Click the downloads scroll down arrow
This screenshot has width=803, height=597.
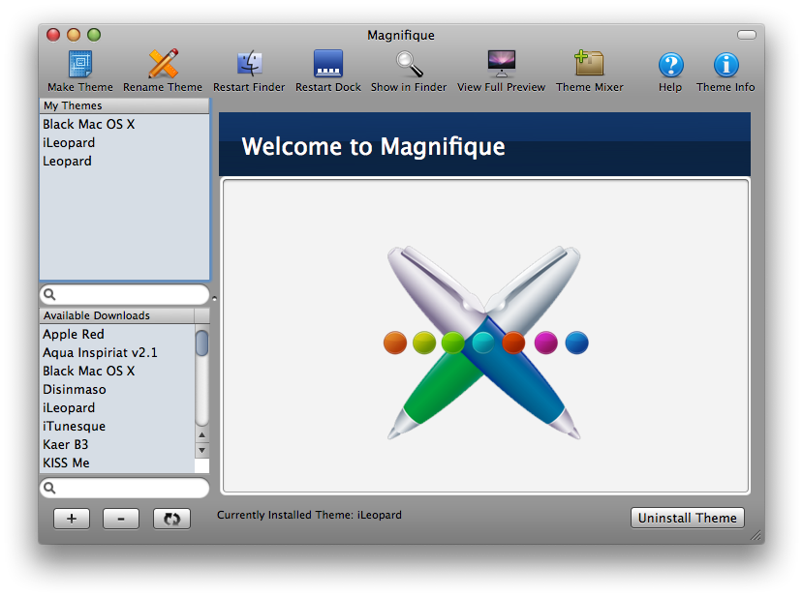pos(202,450)
